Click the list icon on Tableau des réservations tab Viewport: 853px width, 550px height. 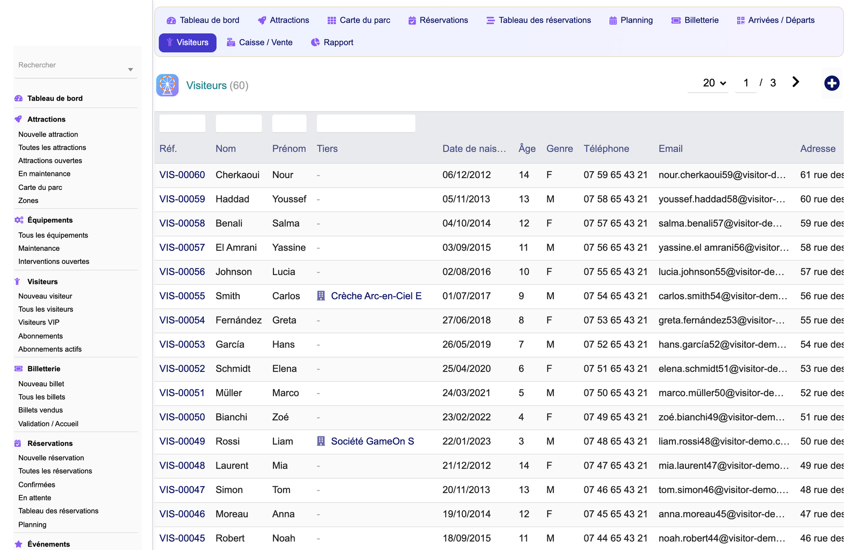[x=490, y=20]
